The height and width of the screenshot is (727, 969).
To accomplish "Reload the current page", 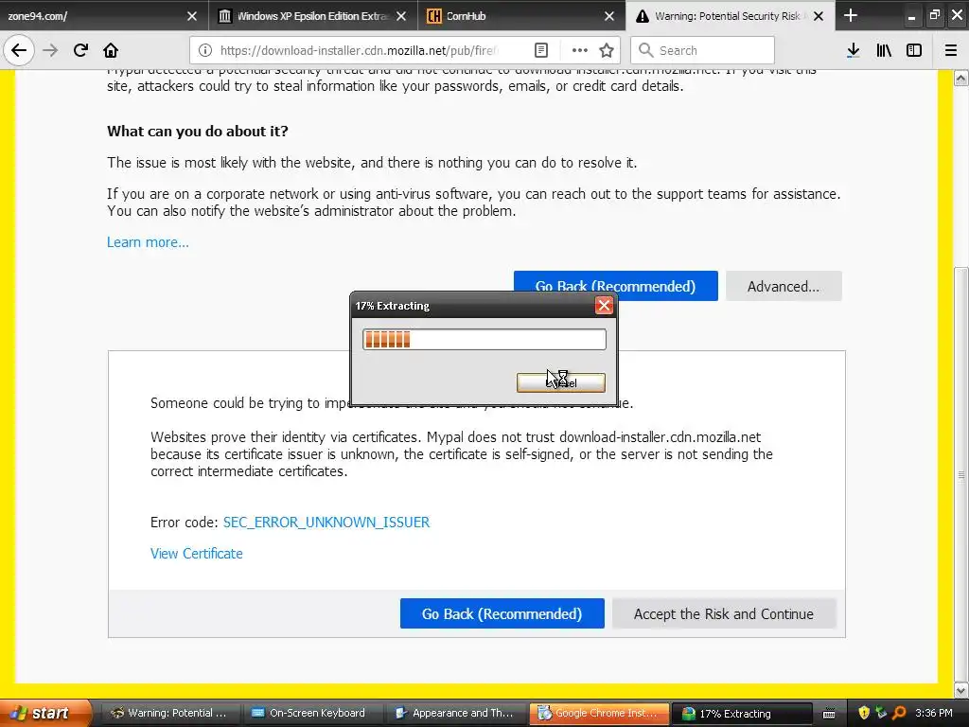I will 80,50.
